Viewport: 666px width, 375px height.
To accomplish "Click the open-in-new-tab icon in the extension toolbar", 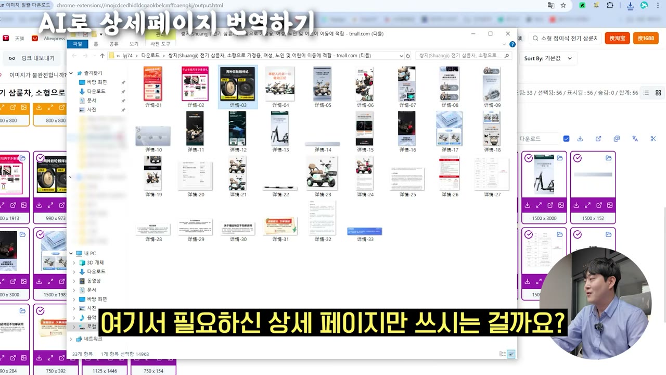I will click(598, 139).
